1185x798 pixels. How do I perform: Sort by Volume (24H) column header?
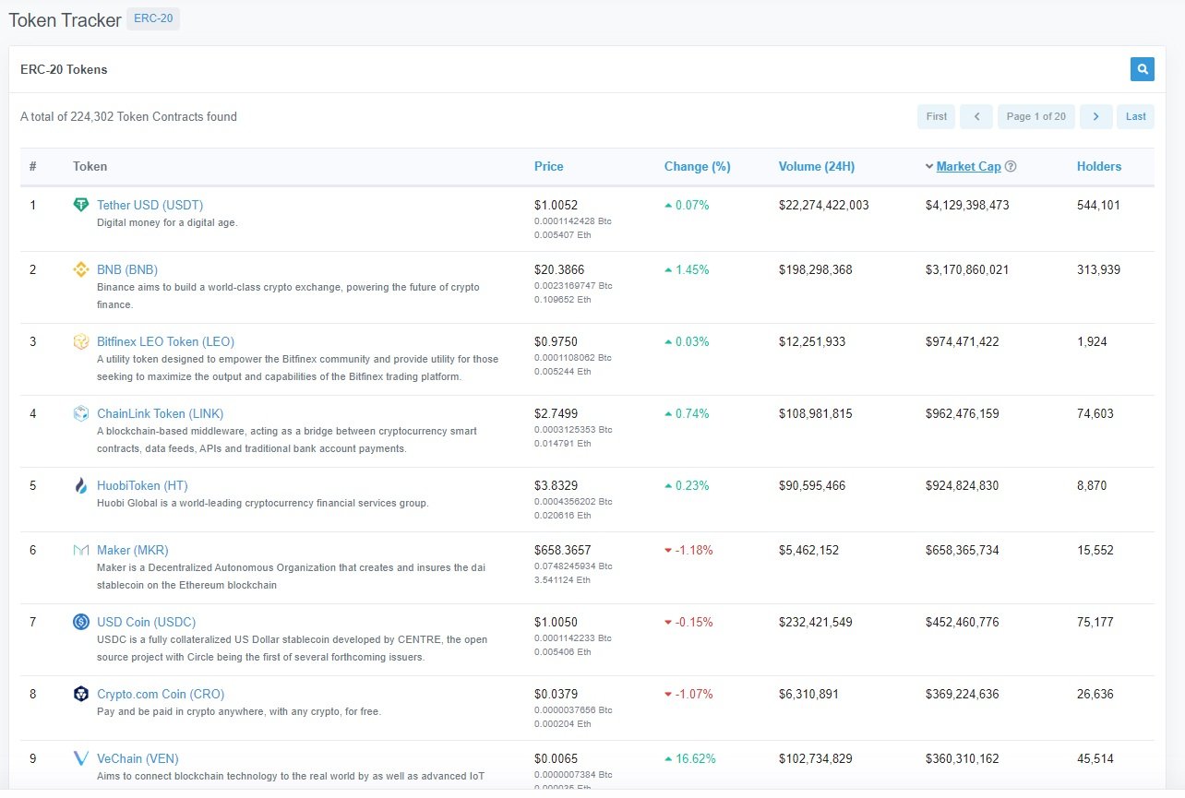817,167
